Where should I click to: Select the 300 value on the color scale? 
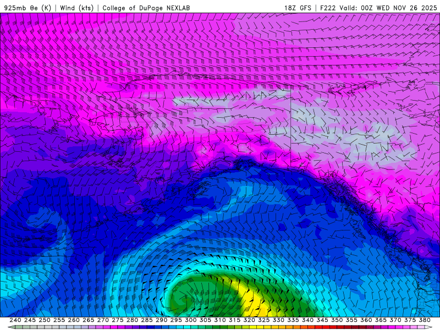tap(191, 320)
